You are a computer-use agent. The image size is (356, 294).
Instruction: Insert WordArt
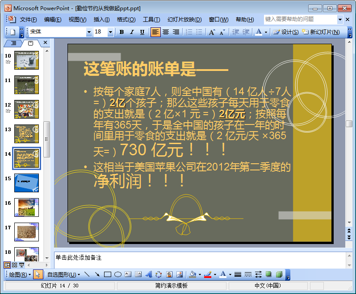(x=148, y=275)
